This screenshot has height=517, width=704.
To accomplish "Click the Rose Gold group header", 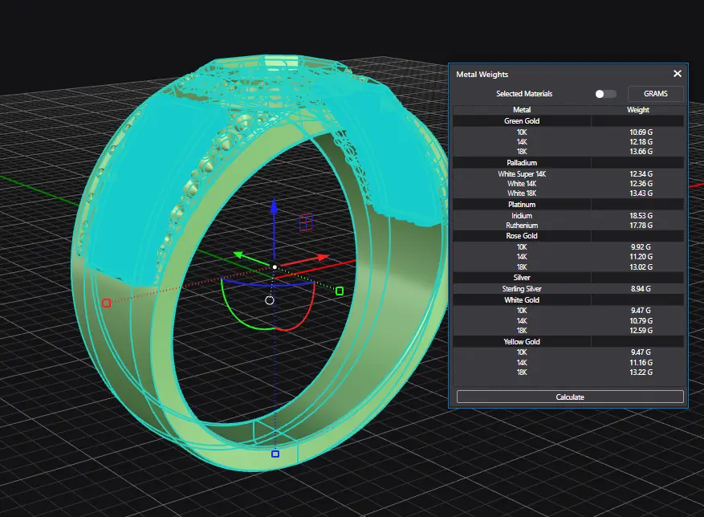I will [522, 236].
